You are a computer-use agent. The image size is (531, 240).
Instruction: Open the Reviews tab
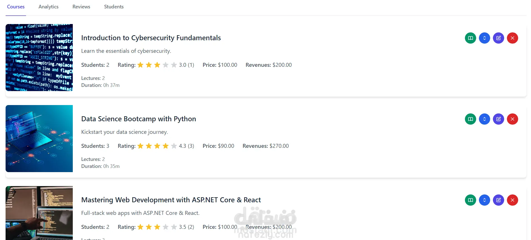click(x=81, y=7)
